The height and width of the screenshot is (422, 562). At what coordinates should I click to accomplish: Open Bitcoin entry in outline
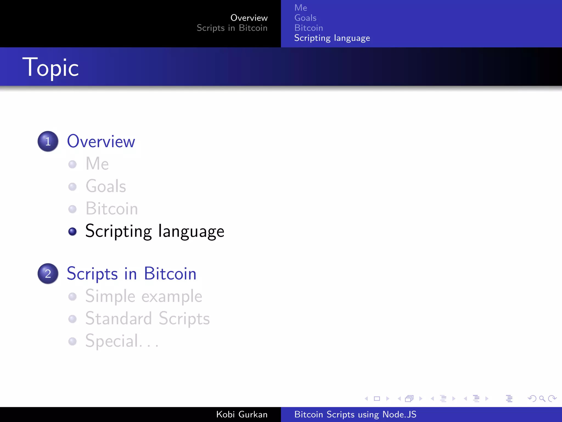point(112,209)
